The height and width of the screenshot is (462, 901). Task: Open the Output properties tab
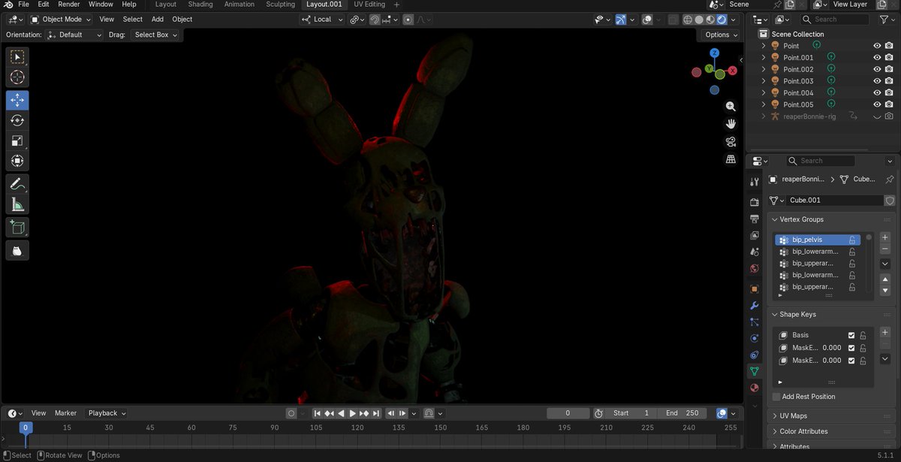coord(755,219)
